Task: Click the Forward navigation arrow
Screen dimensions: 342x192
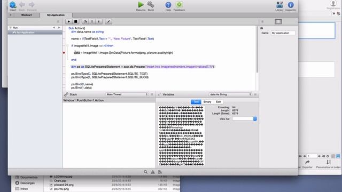Action: click(x=32, y=5)
